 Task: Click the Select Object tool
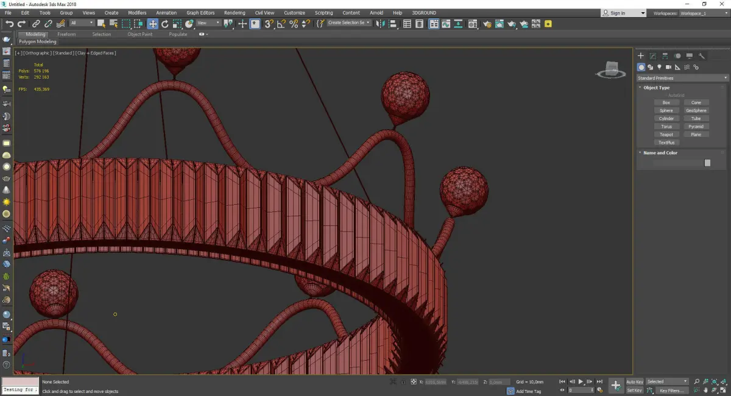coord(101,24)
